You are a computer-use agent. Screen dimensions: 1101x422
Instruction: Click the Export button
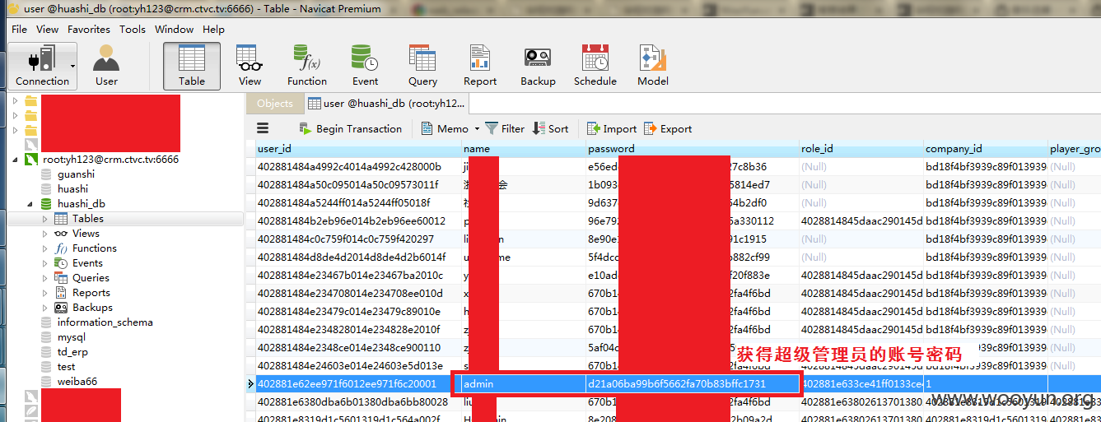tap(668, 128)
